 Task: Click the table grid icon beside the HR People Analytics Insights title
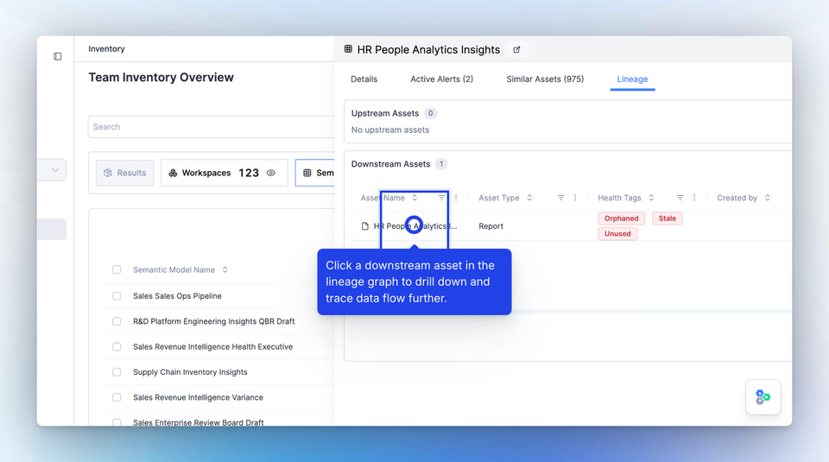pyautogui.click(x=348, y=49)
